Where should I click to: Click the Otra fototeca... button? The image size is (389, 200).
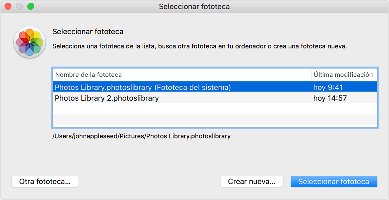tap(45, 182)
